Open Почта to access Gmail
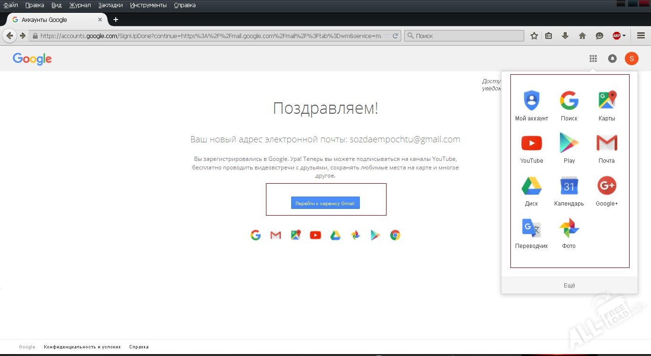Viewport: 651px width, 356px height. [x=606, y=143]
